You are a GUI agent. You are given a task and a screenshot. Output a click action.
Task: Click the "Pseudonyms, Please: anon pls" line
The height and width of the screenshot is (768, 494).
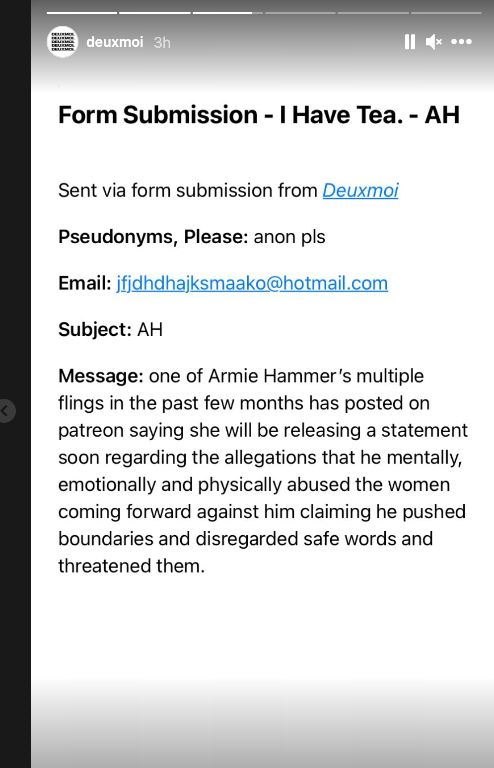[192, 237]
